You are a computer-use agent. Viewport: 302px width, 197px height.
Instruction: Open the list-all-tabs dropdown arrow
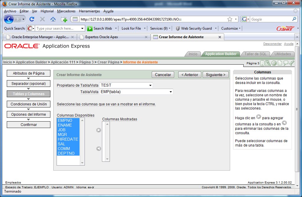click(297, 37)
